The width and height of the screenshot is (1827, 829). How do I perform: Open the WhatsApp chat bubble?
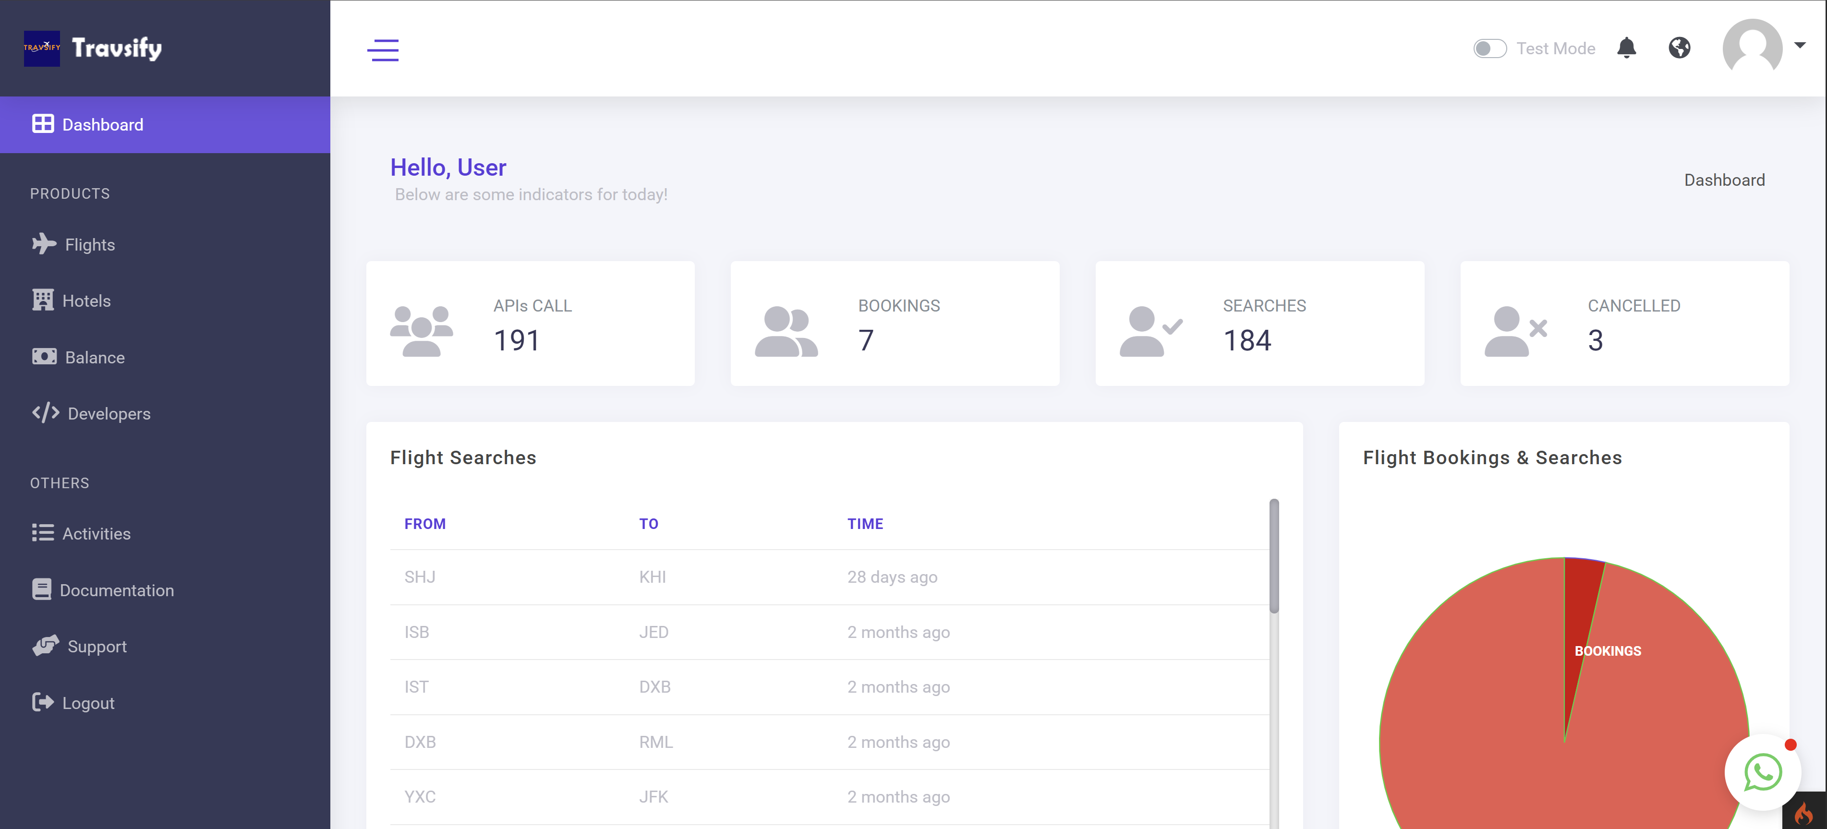click(x=1763, y=771)
